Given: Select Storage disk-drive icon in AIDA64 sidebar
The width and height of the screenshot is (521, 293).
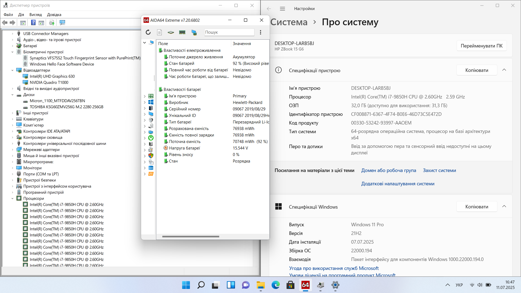Looking at the screenshot, I should tap(151, 126).
